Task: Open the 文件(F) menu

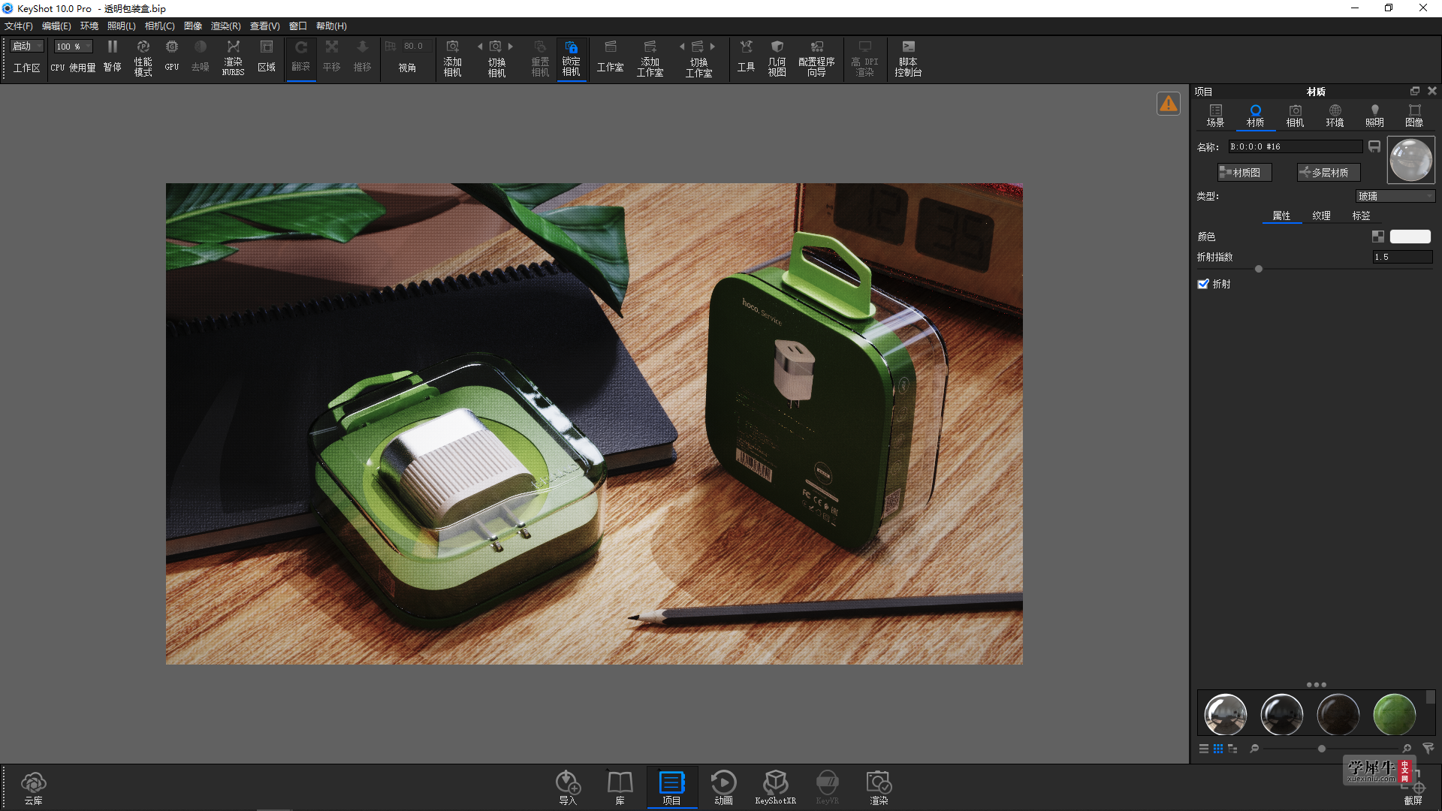Action: [19, 26]
